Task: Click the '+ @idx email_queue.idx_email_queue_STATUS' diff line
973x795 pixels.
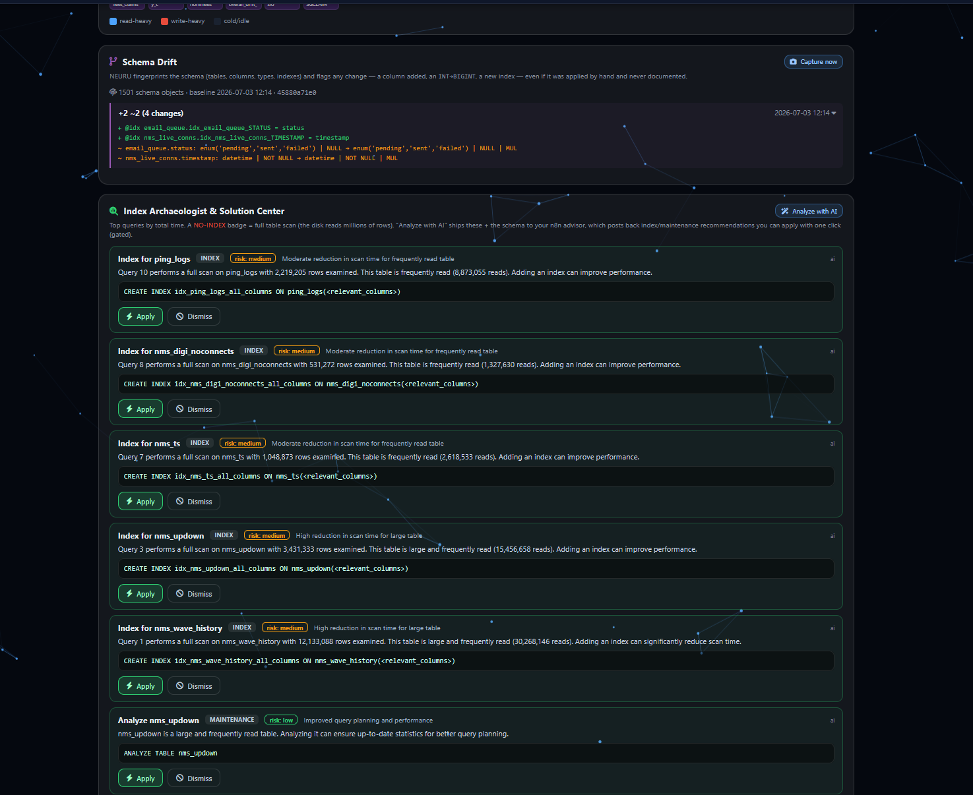Action: pyautogui.click(x=211, y=128)
